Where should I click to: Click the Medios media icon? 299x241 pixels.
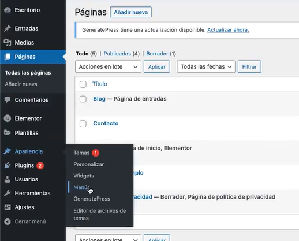point(8,42)
